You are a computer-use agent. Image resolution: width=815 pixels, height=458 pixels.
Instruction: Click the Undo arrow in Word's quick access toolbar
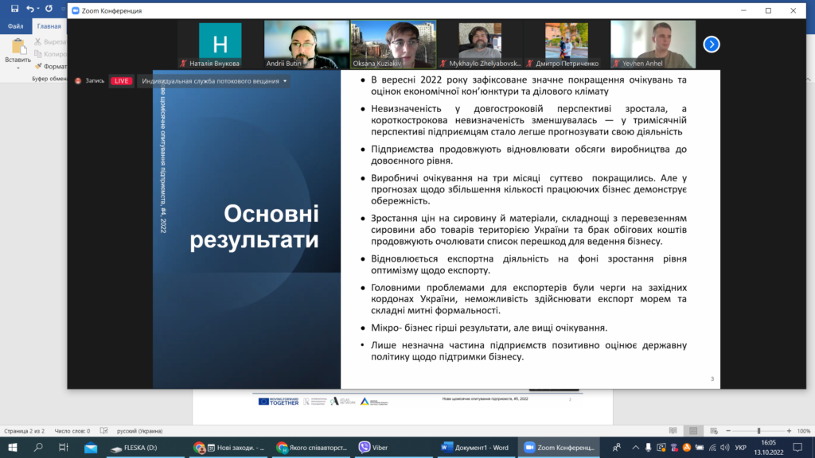click(x=30, y=8)
